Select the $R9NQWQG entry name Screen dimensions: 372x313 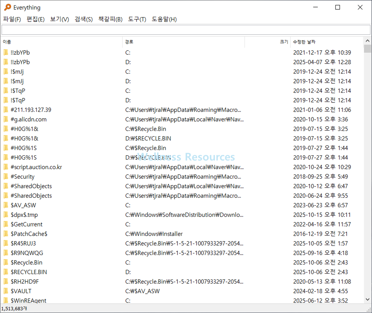click(27, 253)
